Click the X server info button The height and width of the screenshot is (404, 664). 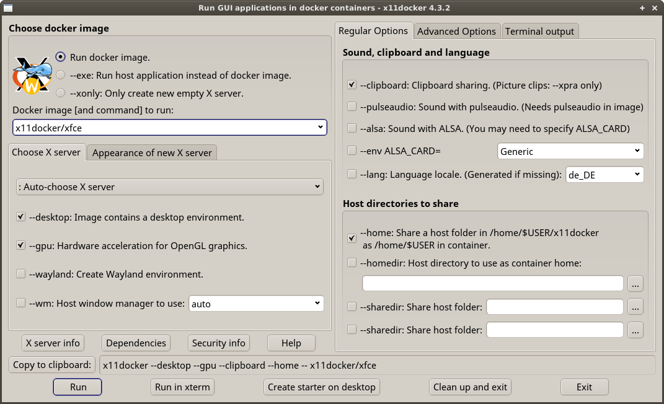[53, 343]
